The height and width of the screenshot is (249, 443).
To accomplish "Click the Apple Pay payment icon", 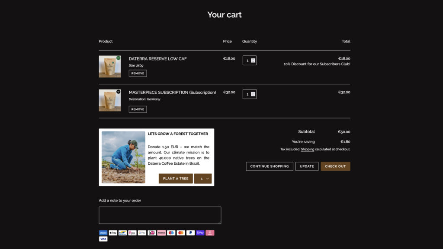I will [x=113, y=233].
